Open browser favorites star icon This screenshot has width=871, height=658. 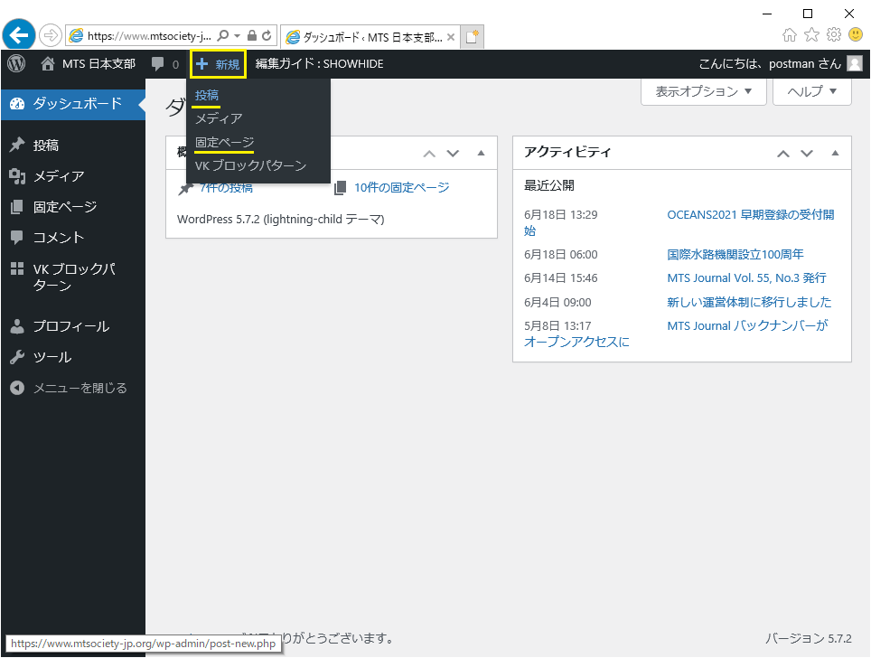coord(811,35)
